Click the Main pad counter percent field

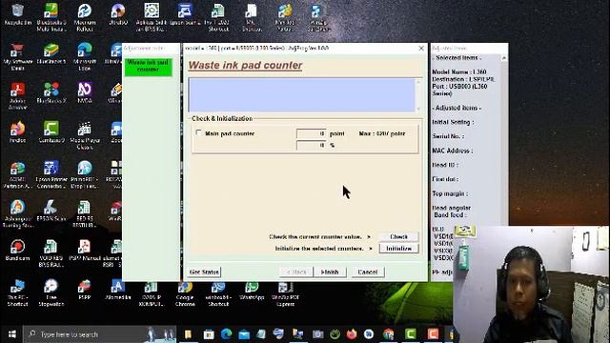312,145
